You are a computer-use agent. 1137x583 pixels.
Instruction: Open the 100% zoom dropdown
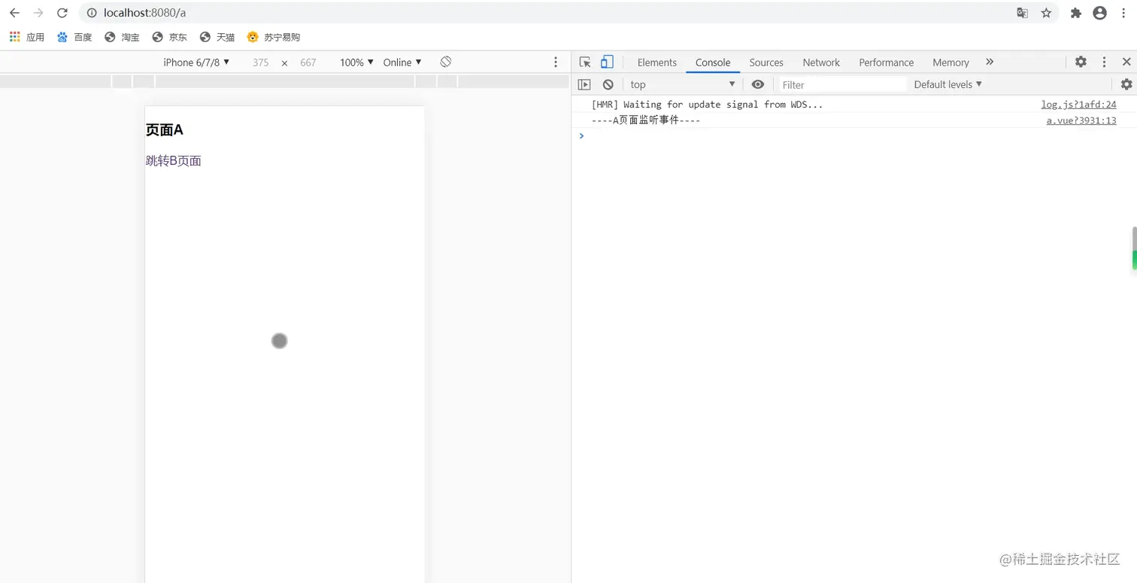pos(356,62)
